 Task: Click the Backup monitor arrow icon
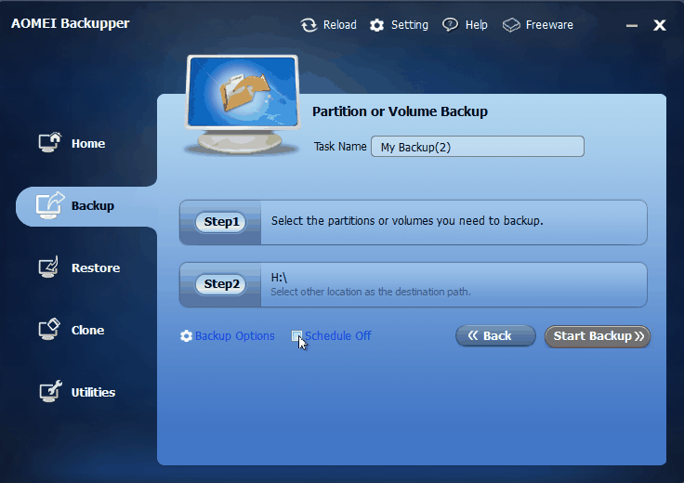(50, 205)
